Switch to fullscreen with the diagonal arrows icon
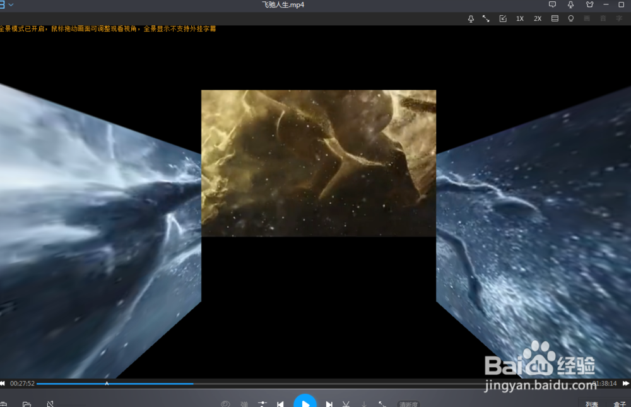631x407 pixels. click(486, 18)
